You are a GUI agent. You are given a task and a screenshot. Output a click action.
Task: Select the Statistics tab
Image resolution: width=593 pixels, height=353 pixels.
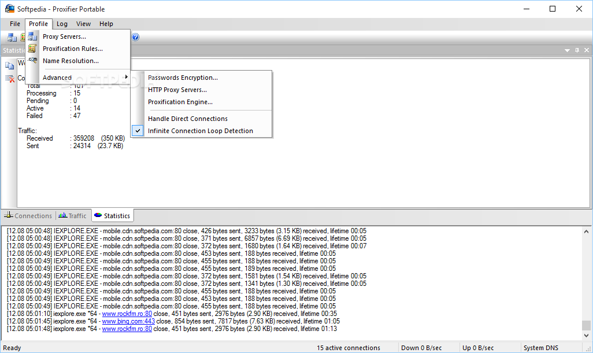coord(112,215)
